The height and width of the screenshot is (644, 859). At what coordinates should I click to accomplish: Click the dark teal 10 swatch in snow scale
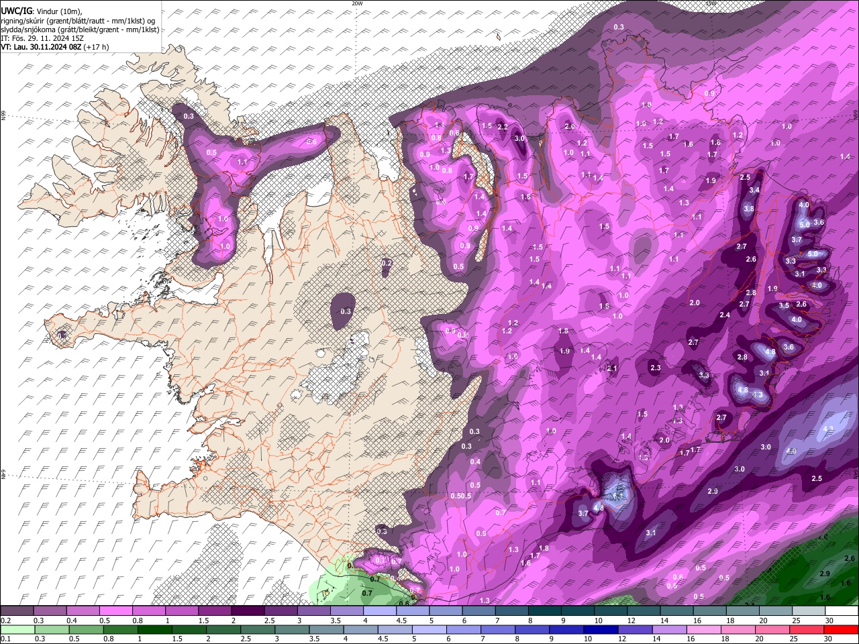[611, 611]
